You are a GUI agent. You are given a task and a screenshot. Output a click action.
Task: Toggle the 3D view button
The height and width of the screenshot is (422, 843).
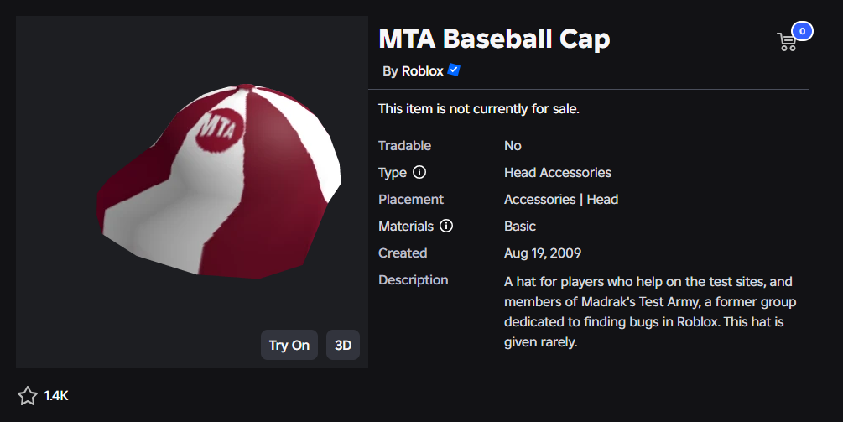click(343, 345)
